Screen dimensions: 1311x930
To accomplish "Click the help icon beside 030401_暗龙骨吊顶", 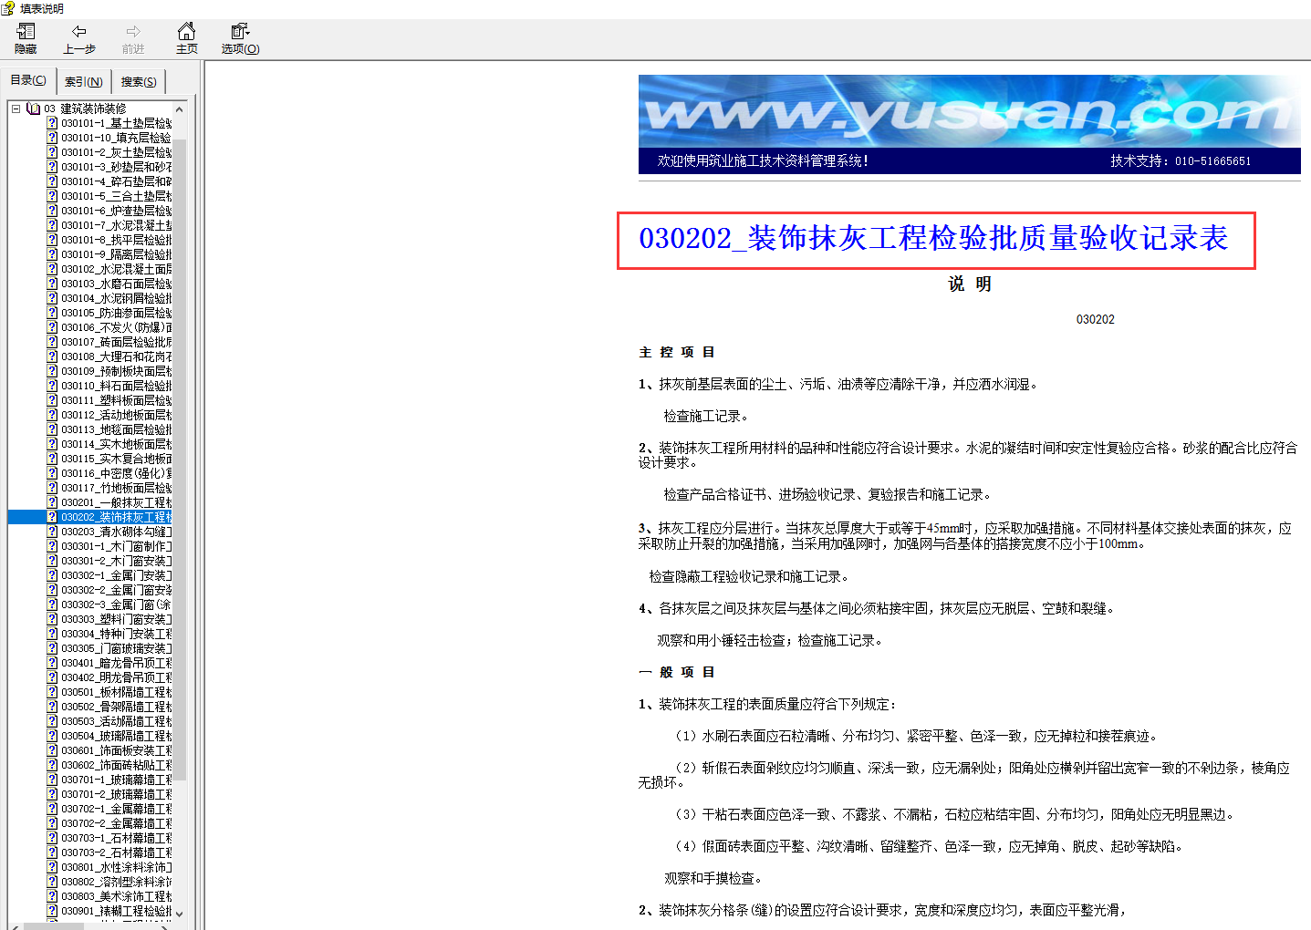I will (52, 663).
